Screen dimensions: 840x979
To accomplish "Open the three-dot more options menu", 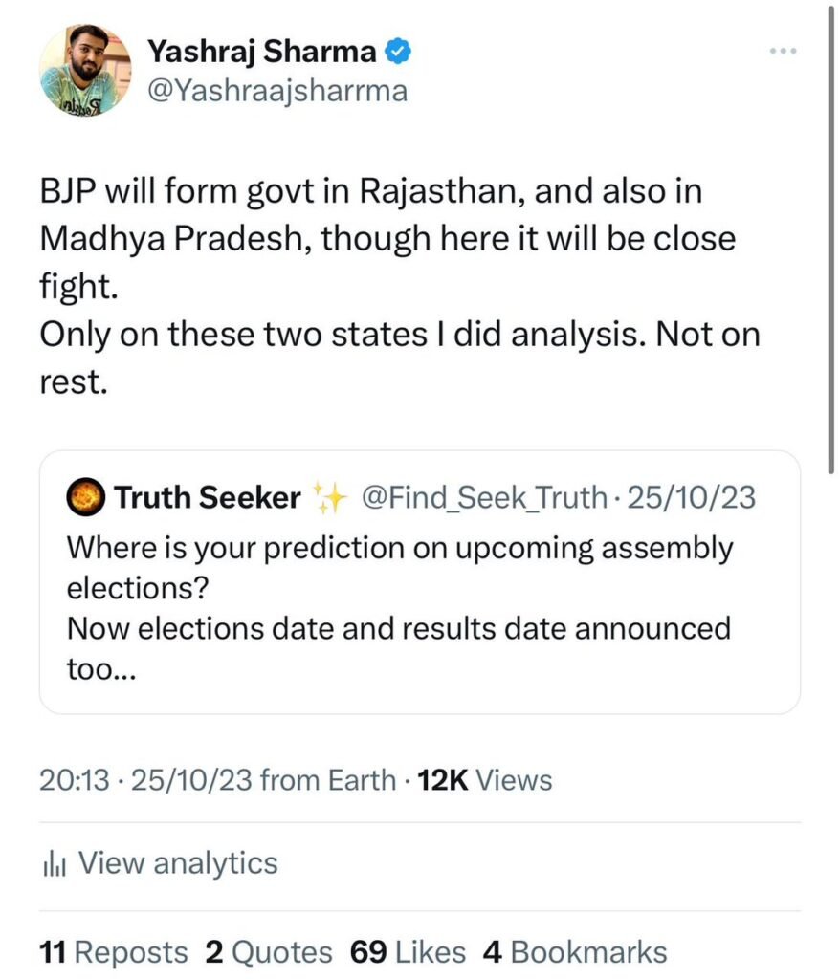I will point(784,51).
